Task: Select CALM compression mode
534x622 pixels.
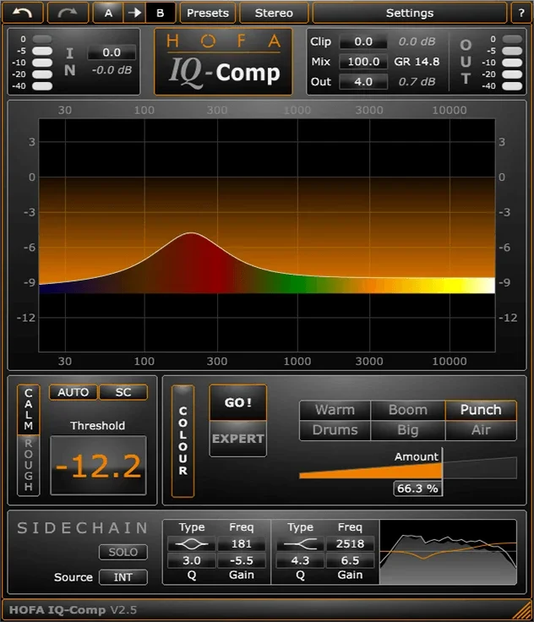Action: pos(28,410)
